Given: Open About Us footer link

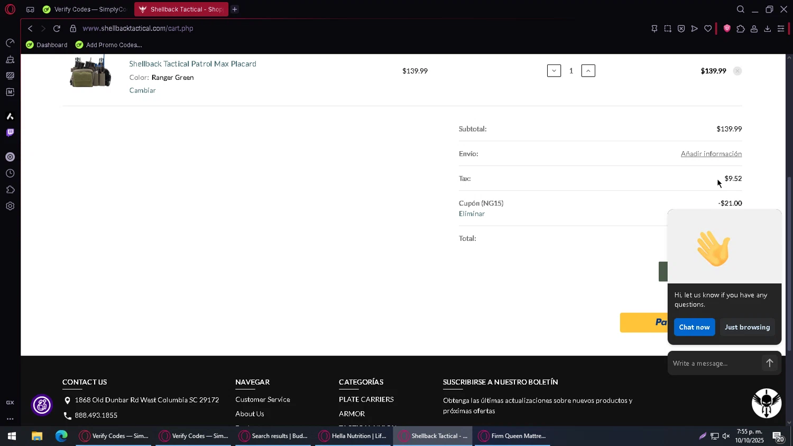Looking at the screenshot, I should (x=250, y=414).
